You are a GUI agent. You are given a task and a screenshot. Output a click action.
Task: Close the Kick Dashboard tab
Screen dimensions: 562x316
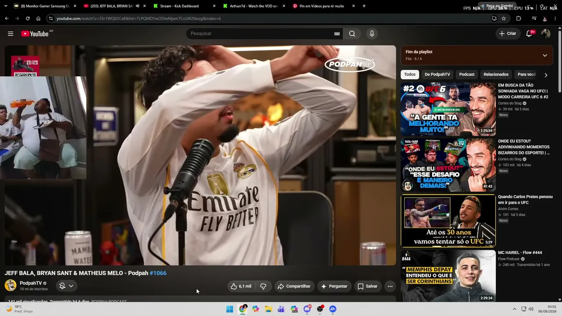(x=214, y=6)
